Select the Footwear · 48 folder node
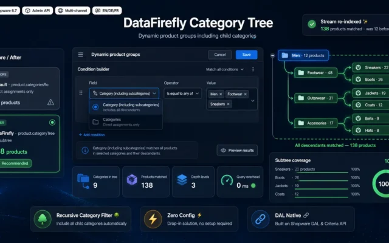The height and width of the screenshot is (243, 389). [x=316, y=73]
